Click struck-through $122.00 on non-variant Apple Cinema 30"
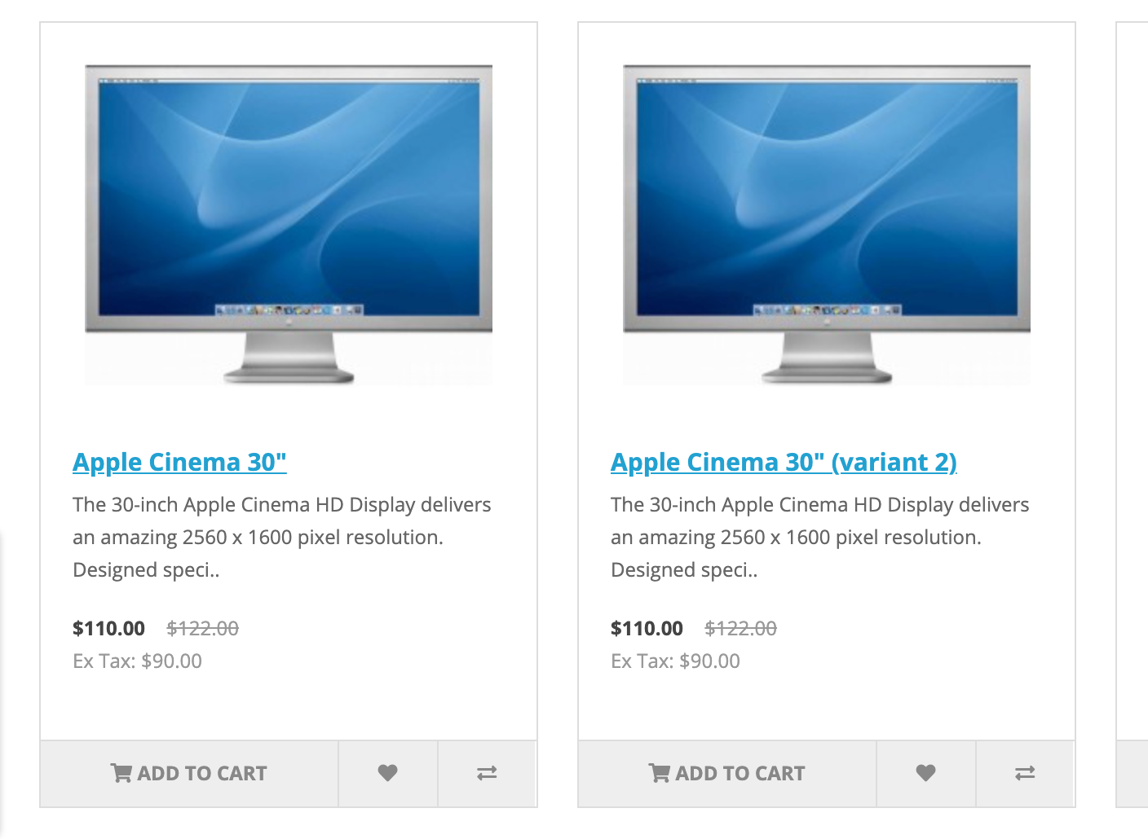This screenshot has width=1148, height=839. [202, 628]
